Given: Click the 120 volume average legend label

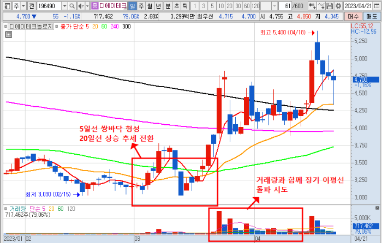Looking at the screenshot, I should click(x=71, y=209).
